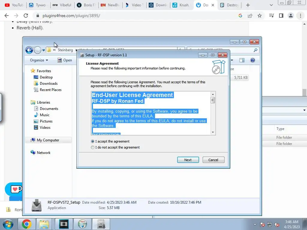Close the active Chrome tab
Viewport: 307px width, 230px height.
[x=213, y=5]
